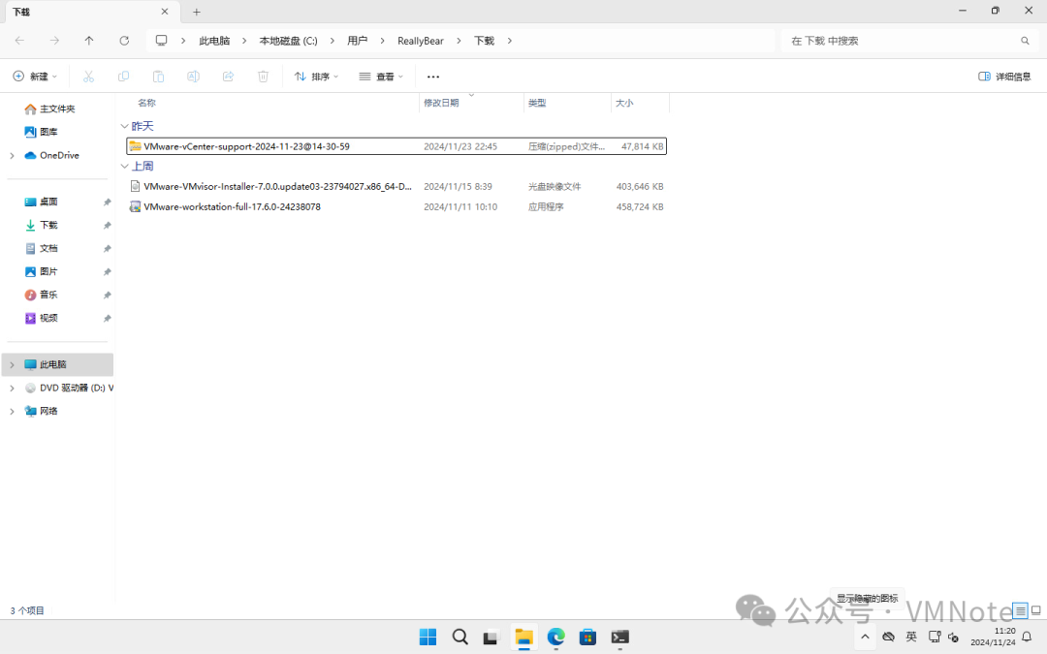The image size is (1047, 654).
Task: Open chevron after 此电脑 in address bar
Action: 244,41
